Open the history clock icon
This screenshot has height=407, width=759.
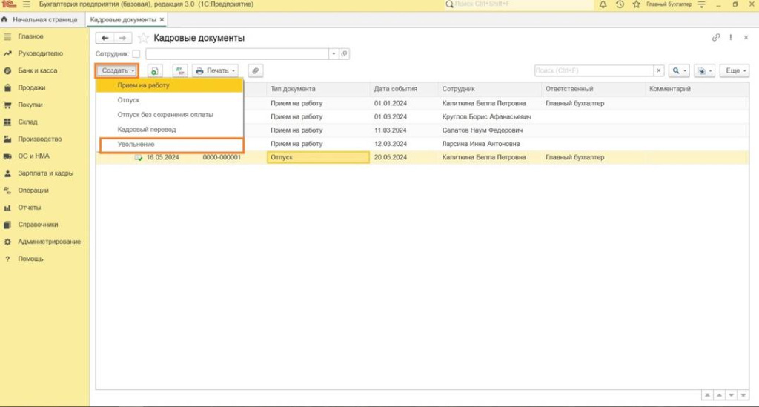[x=620, y=4]
